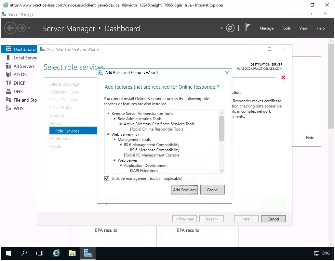Collapse Remote Server Administration Tools node
Viewport: 335px width, 261px height.
[108, 113]
